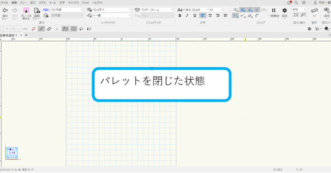The width and height of the screenshot is (331, 173).
Task: Click the 次のビュー forward arrow
Action: coord(15,10)
